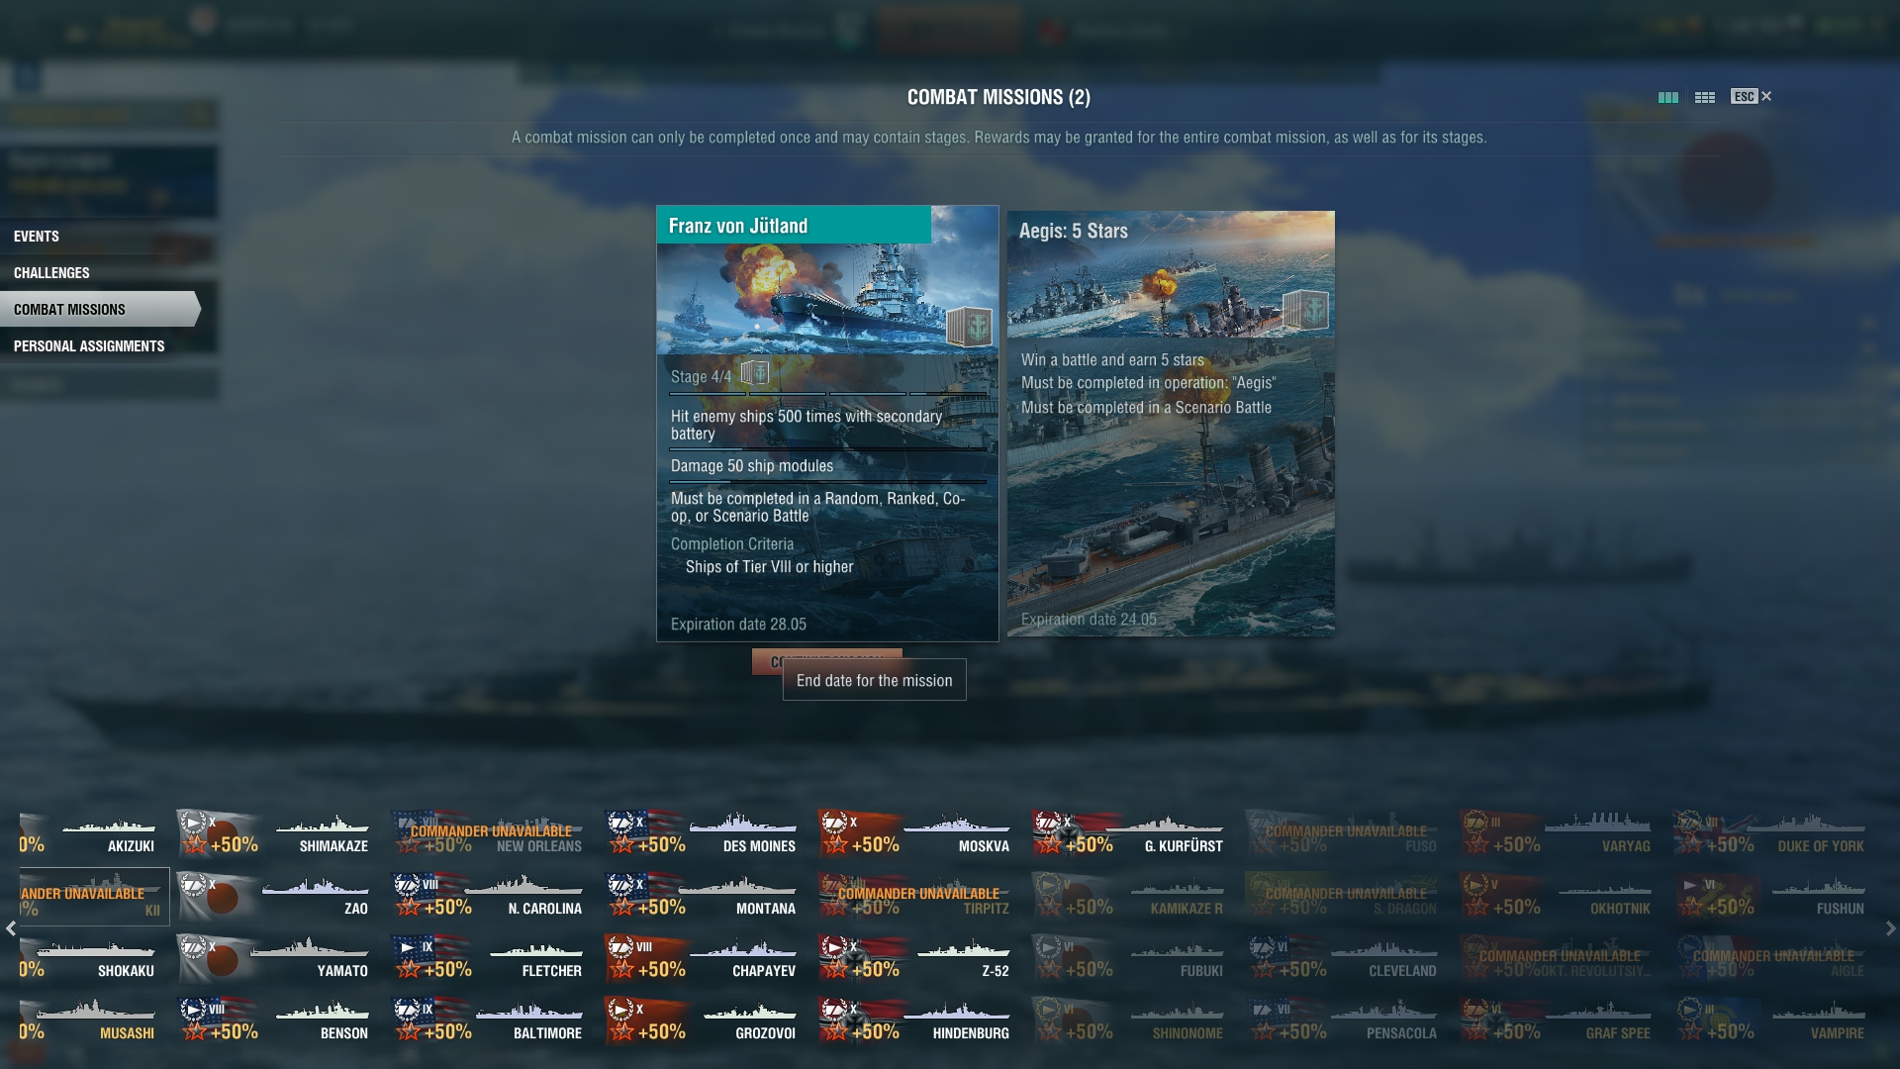Open the Aegis: 5 Stars mission card
Screen dimensions: 1900x1069
[1171, 424]
